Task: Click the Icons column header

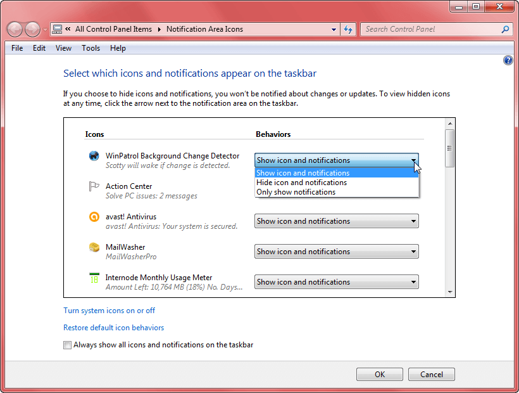Action: (x=94, y=134)
